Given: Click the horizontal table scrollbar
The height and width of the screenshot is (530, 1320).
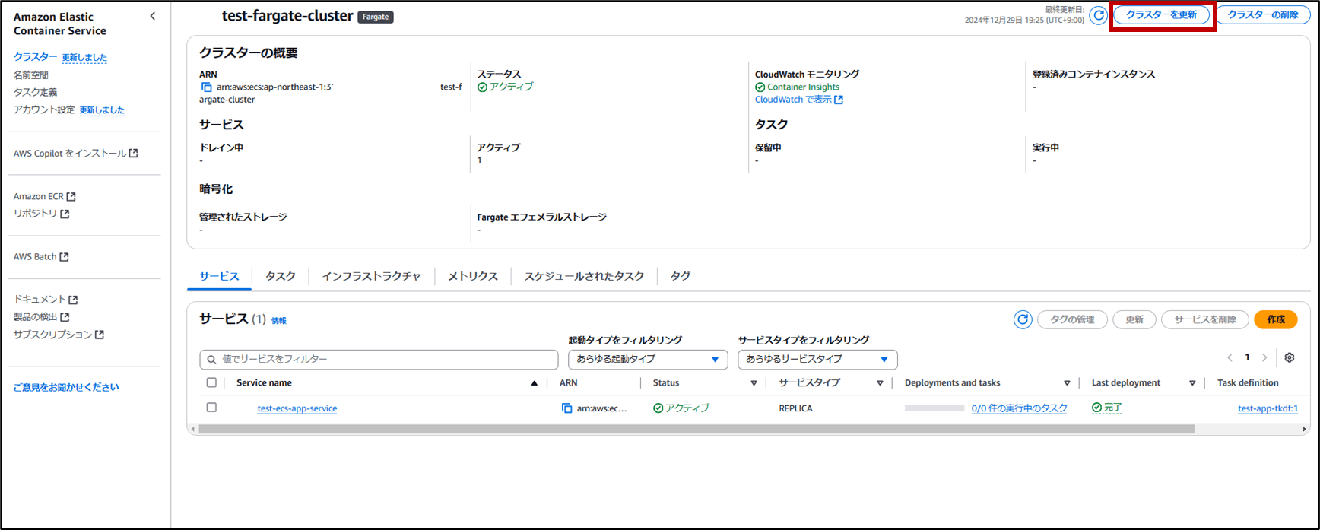Looking at the screenshot, I should click(x=696, y=429).
